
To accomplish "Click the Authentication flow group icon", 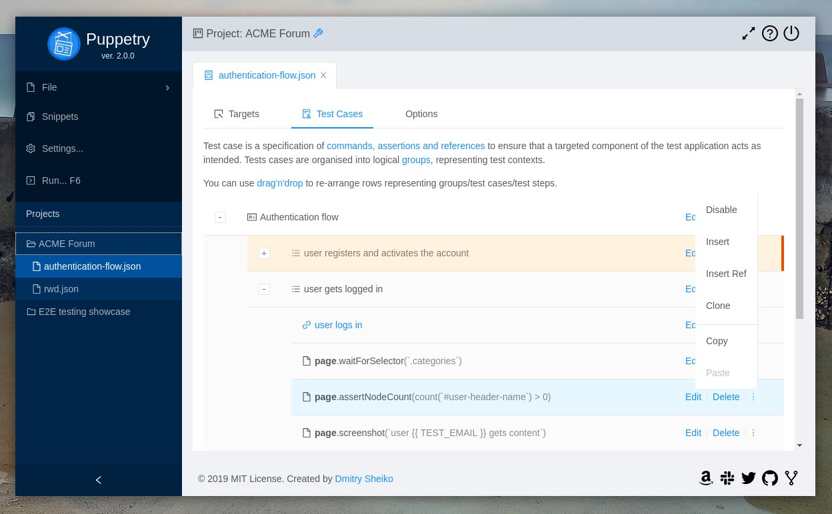I will (251, 217).
